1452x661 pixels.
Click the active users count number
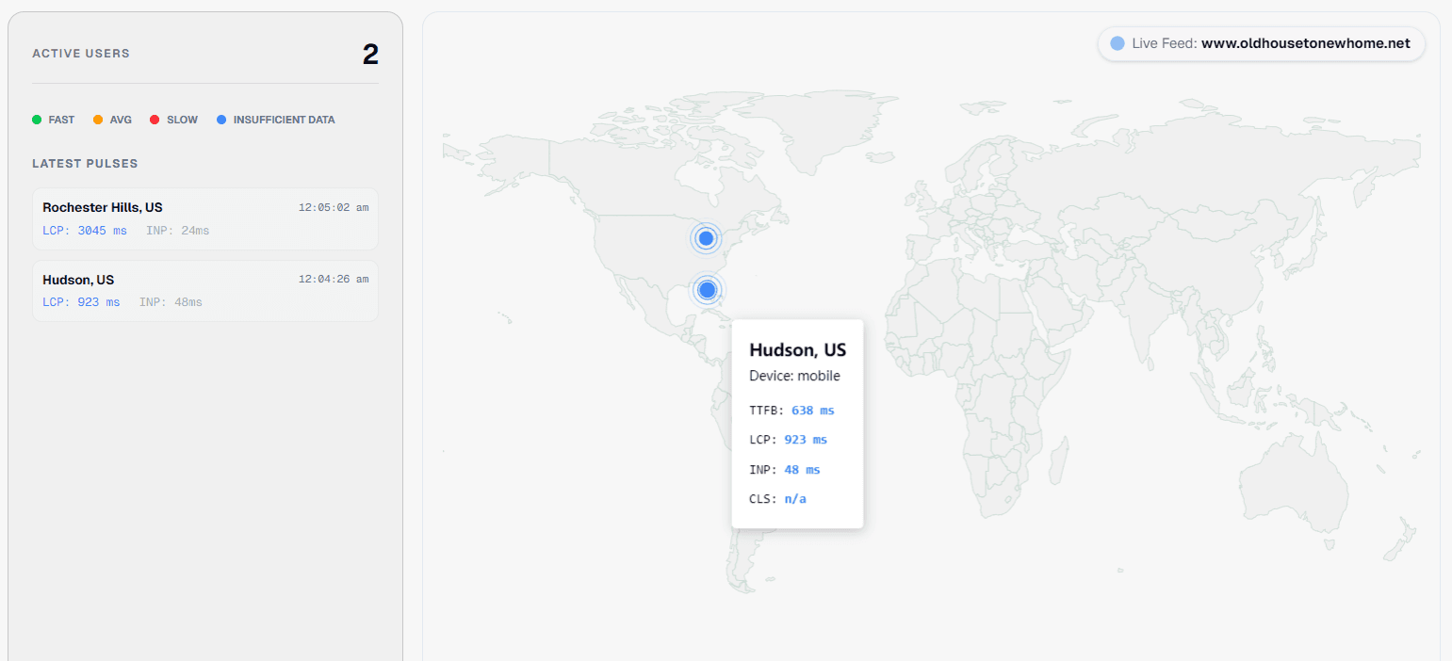[370, 55]
